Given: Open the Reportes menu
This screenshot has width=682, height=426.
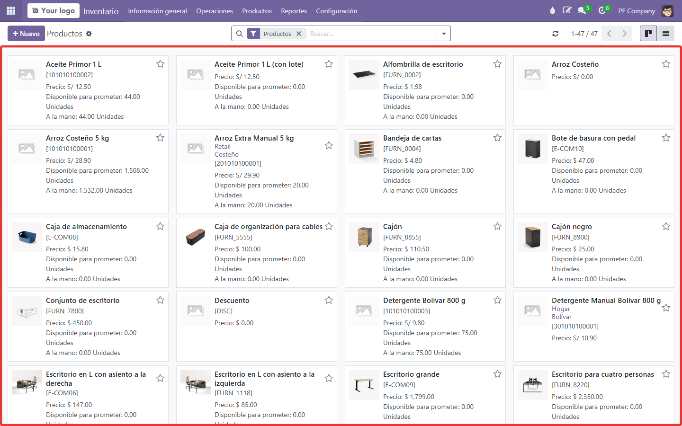Looking at the screenshot, I should 294,11.
